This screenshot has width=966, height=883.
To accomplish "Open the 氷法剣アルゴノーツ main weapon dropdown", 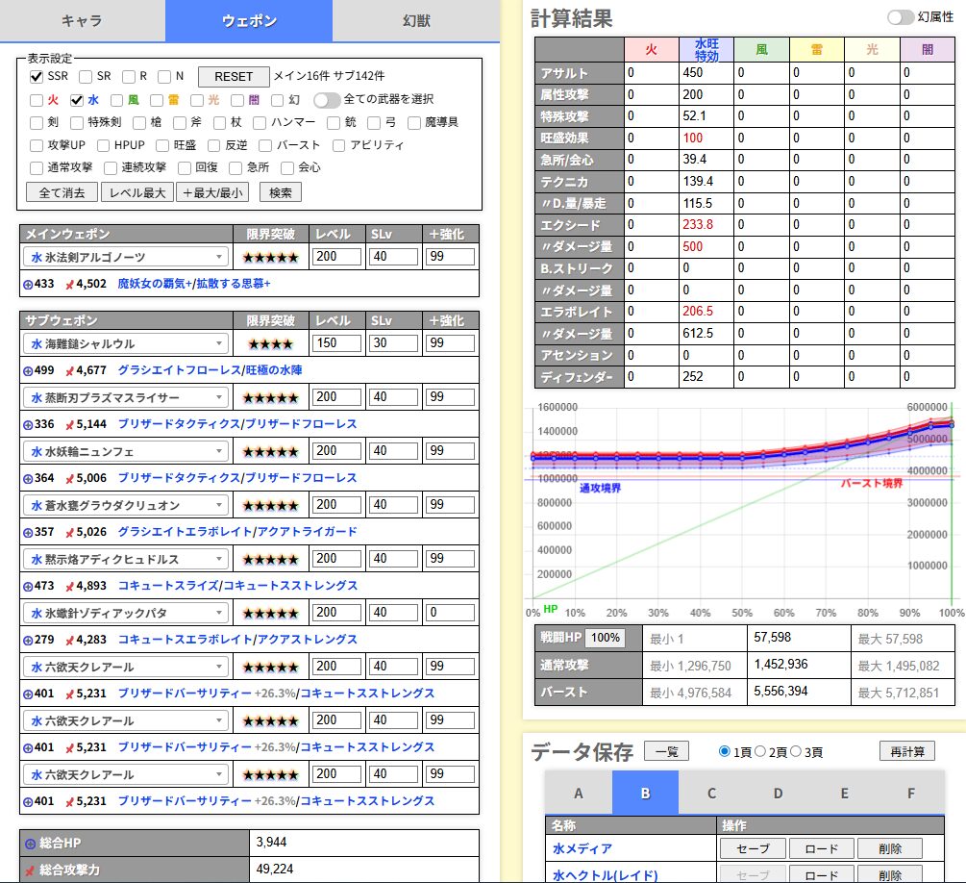I will [x=125, y=258].
